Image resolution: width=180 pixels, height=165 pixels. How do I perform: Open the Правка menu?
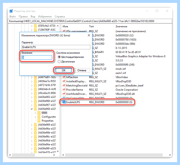pyautogui.click(x=23, y=16)
